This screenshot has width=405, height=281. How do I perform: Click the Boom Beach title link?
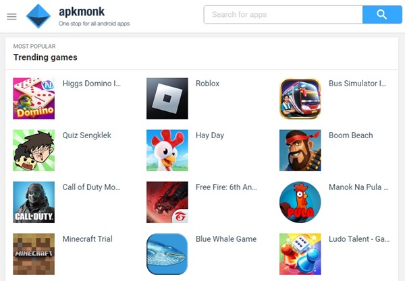pos(350,135)
